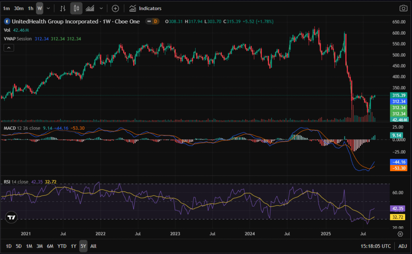
Task: Expand the chart style dropdown arrow
Action: click(101, 8)
